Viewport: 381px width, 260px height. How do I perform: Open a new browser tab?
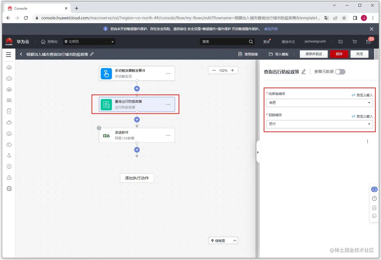point(77,8)
